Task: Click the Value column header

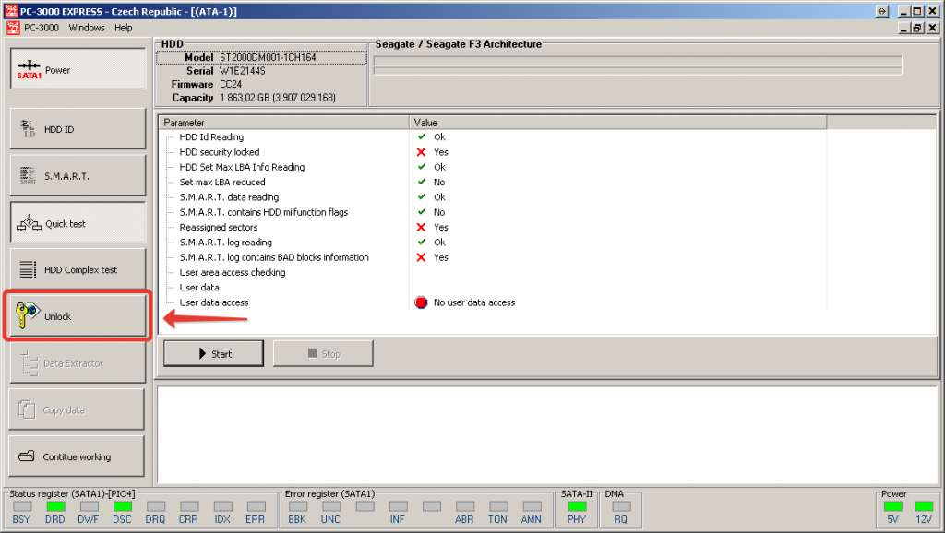Action: point(617,123)
